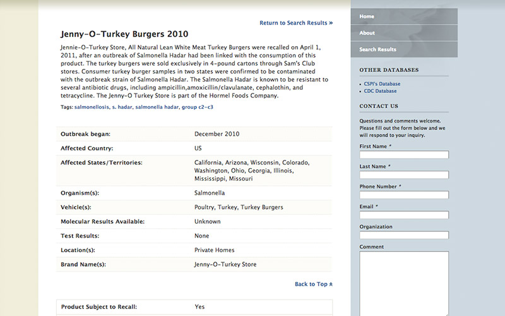Focus the First Name input field
505x316 pixels.
404,155
